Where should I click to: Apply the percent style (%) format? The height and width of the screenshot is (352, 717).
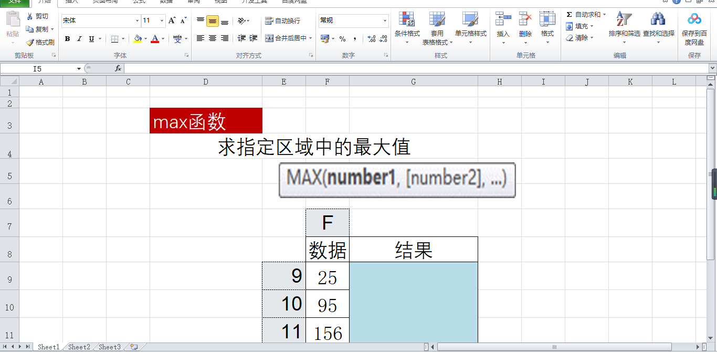[342, 39]
